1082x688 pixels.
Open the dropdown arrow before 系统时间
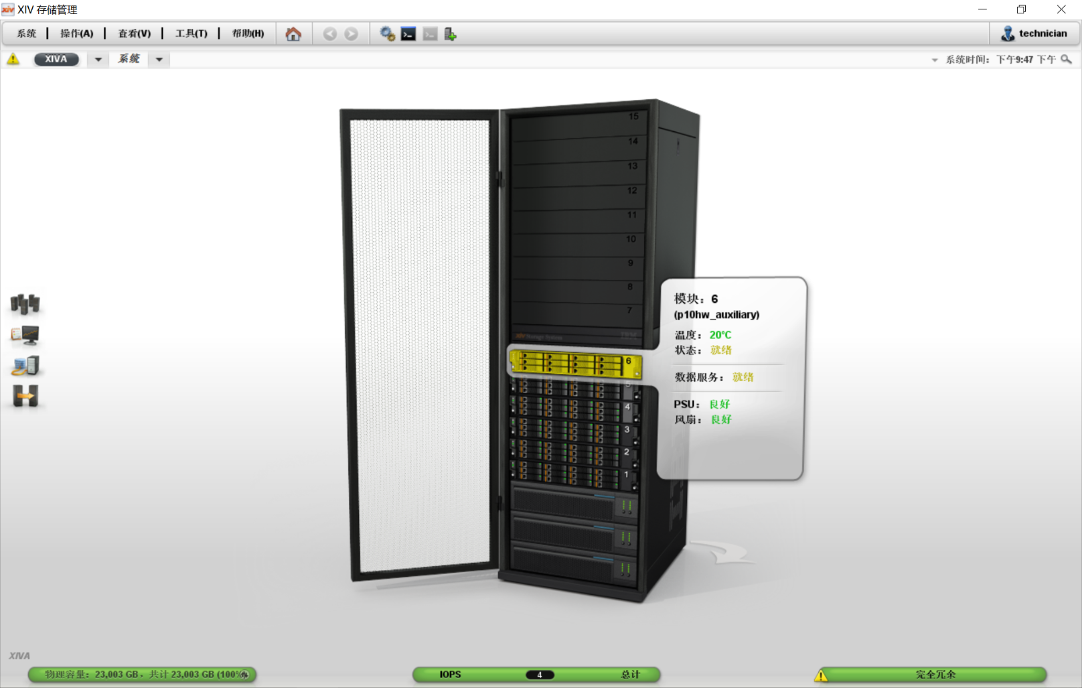point(935,60)
